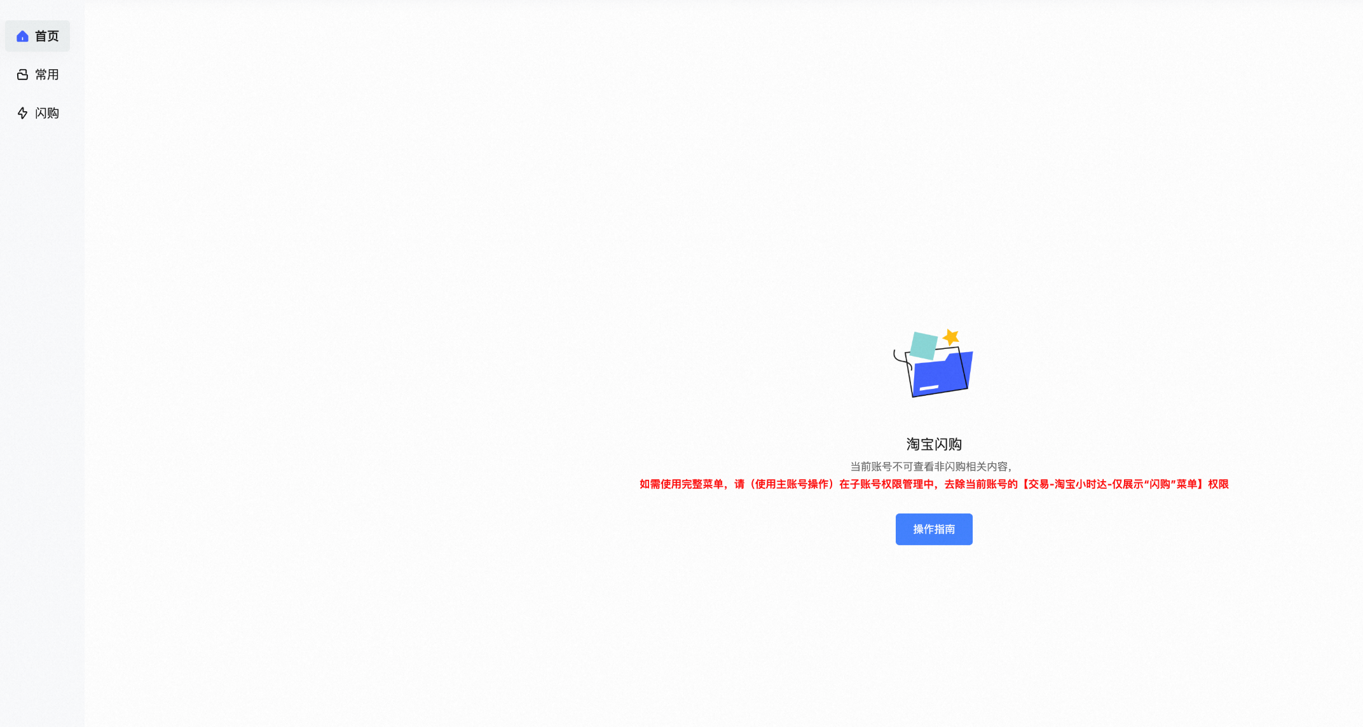Open the 闪购 sidebar item
The height and width of the screenshot is (727, 1363).
(38, 113)
